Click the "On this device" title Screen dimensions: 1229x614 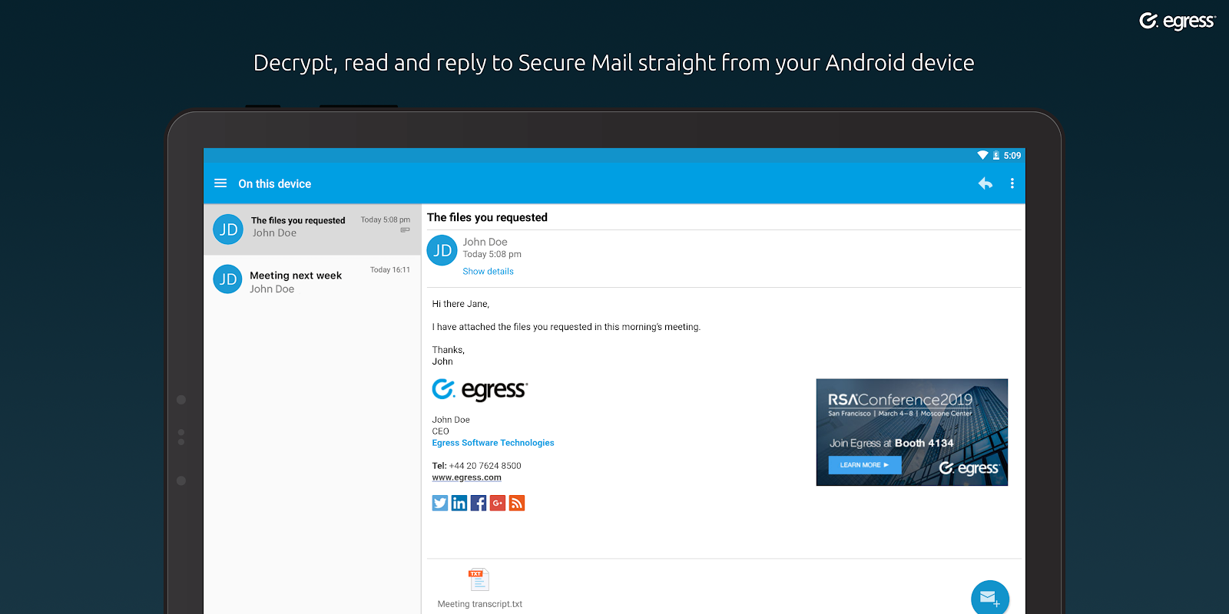coord(274,184)
